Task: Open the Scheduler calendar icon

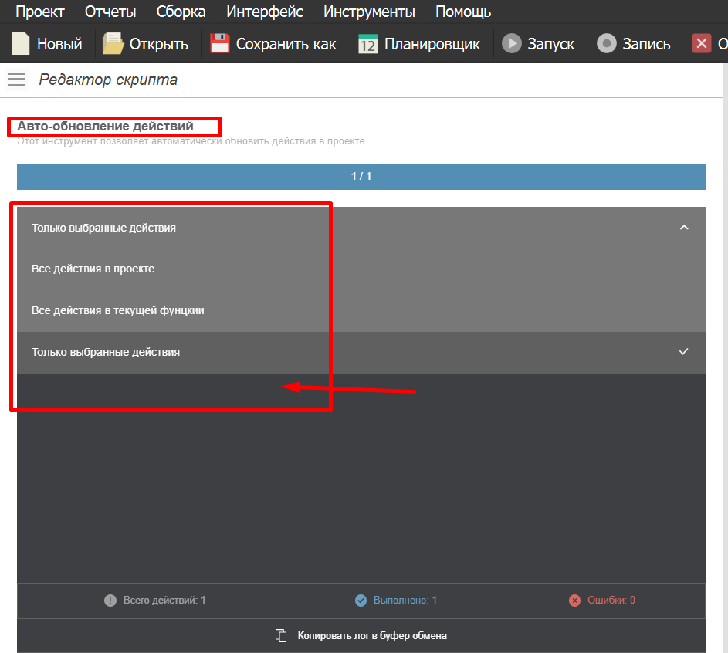Action: 368,44
